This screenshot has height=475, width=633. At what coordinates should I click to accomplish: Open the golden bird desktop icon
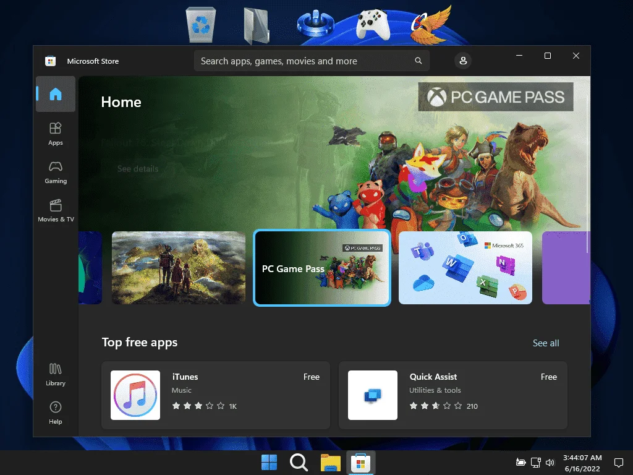(x=431, y=24)
